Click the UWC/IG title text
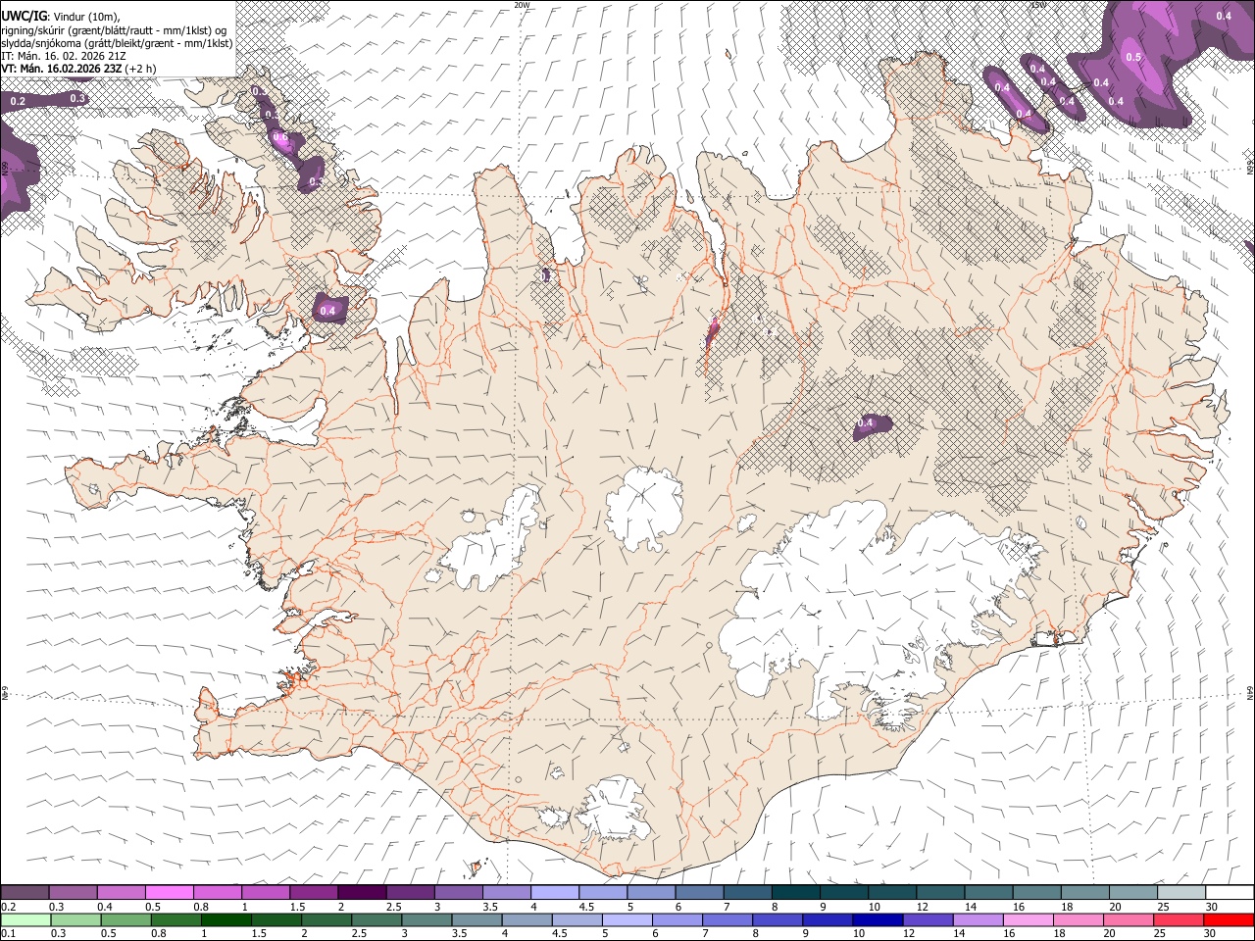 pyautogui.click(x=24, y=16)
